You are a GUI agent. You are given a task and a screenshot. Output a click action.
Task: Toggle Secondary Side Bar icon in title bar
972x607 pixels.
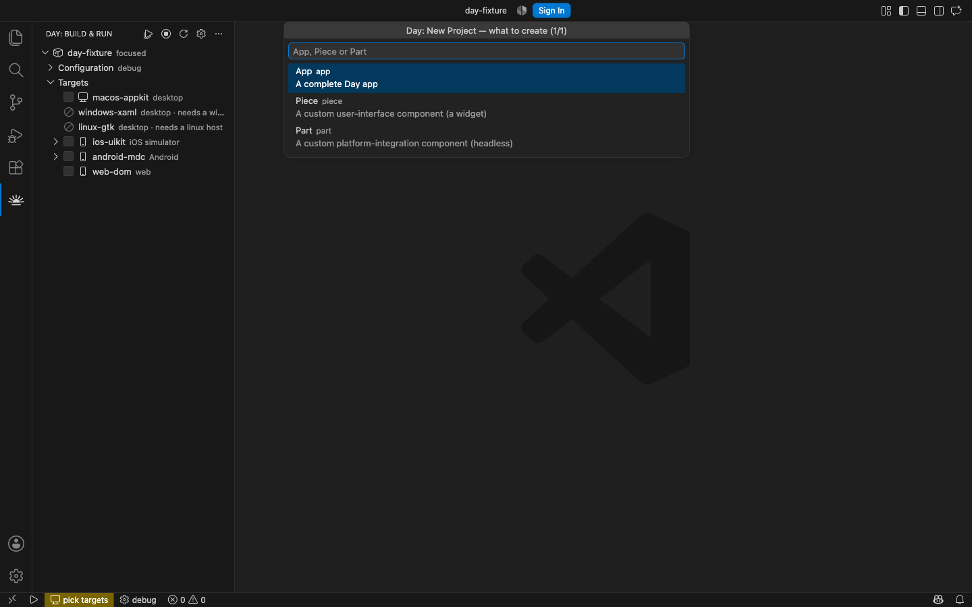[939, 11]
